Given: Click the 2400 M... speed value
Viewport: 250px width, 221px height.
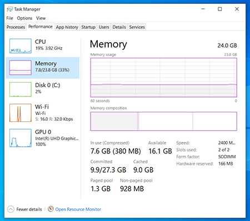Looking at the screenshot, I should coord(227,143).
